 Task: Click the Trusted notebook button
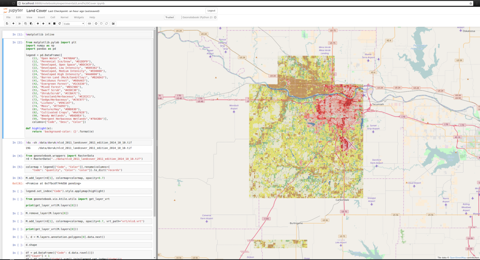tap(170, 17)
